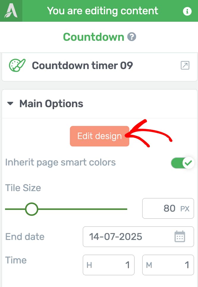The image size is (198, 287).
Task: Click the Main Options section header
Action: coord(100,104)
